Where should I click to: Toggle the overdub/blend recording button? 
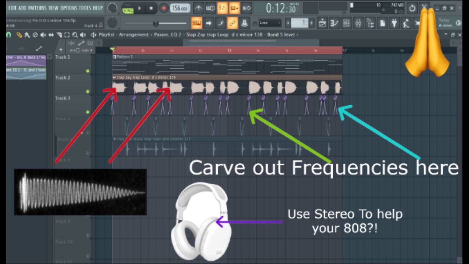click(x=234, y=8)
